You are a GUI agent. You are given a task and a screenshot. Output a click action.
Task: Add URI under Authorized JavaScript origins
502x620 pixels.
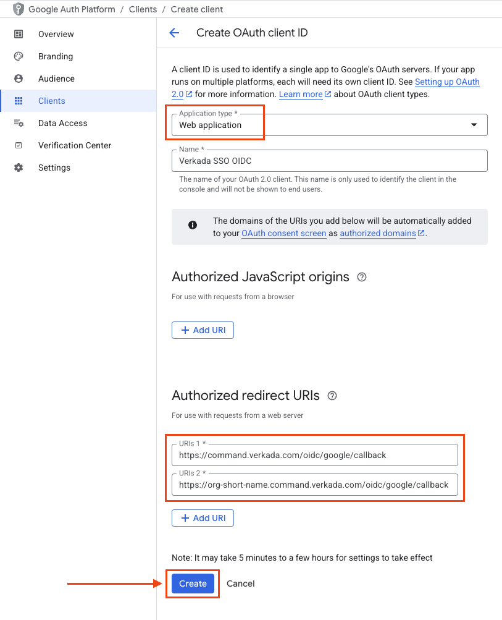point(203,330)
